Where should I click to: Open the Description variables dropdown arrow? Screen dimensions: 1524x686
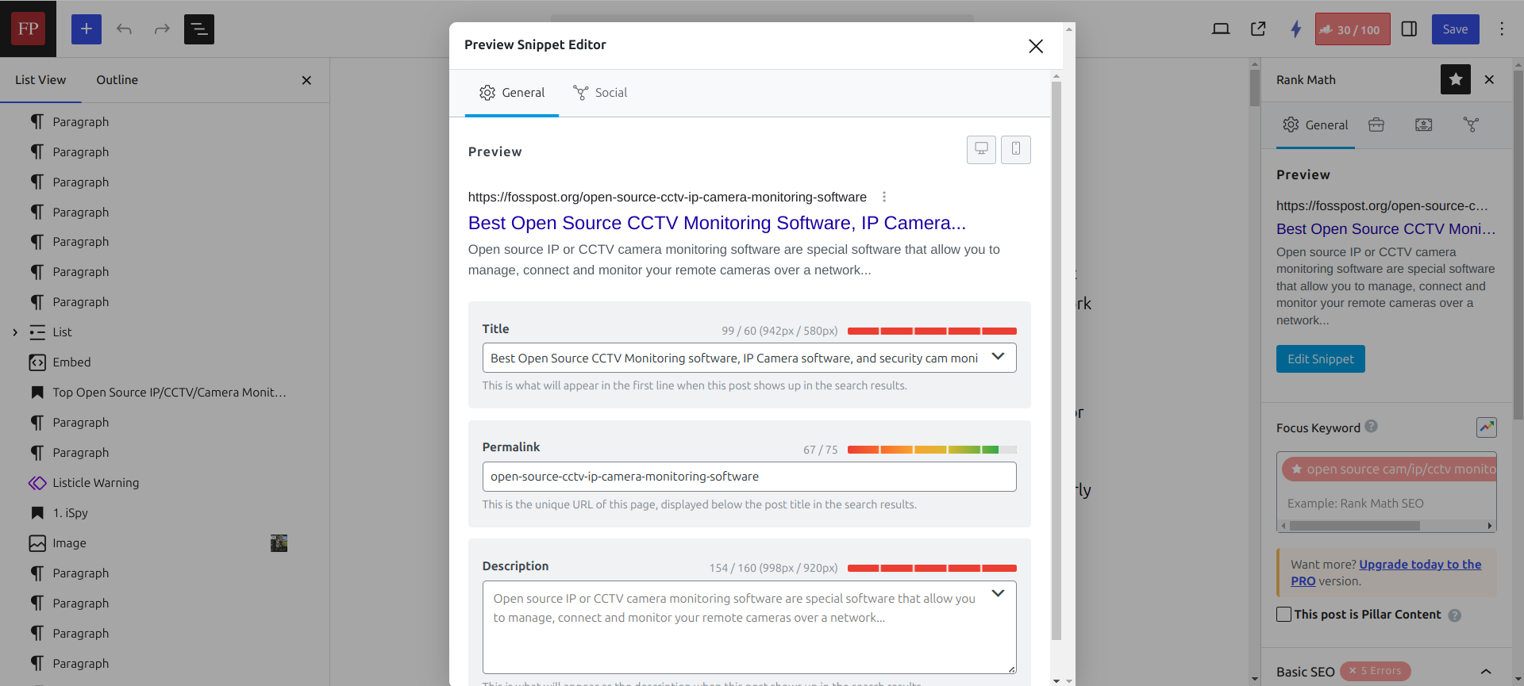998,593
